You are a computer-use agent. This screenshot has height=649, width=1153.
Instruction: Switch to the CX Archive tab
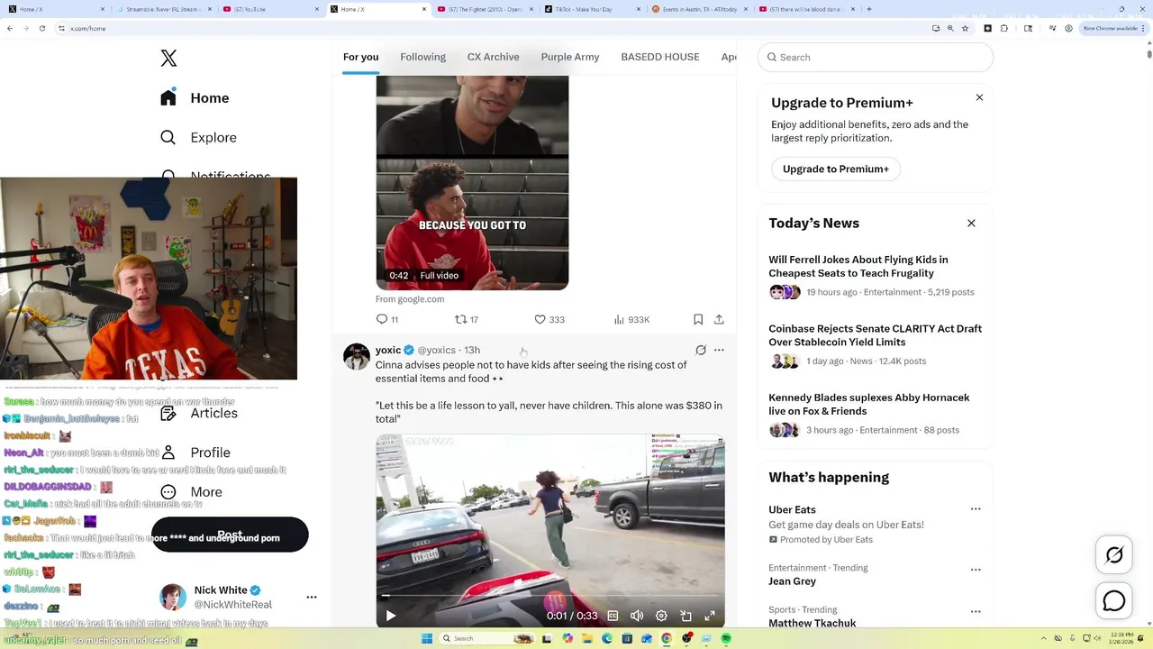[x=493, y=57]
